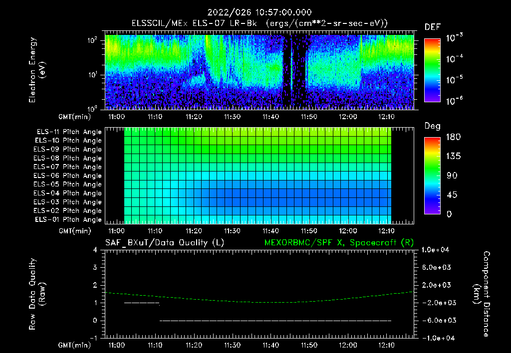Click the white data quality line at level 1

tap(142, 303)
